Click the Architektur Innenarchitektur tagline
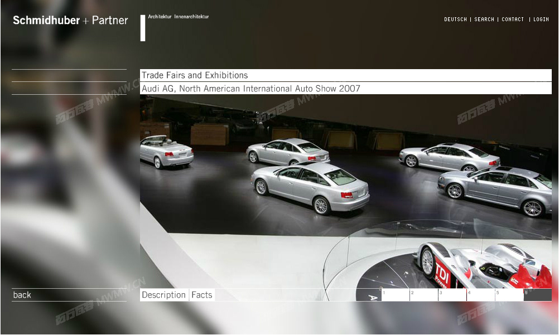This screenshot has width=559, height=335. point(179,17)
